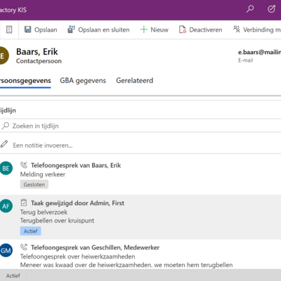This screenshot has height=281, width=281.
Task: Open the form page icon left of Opslaan
Action: (x=9, y=30)
